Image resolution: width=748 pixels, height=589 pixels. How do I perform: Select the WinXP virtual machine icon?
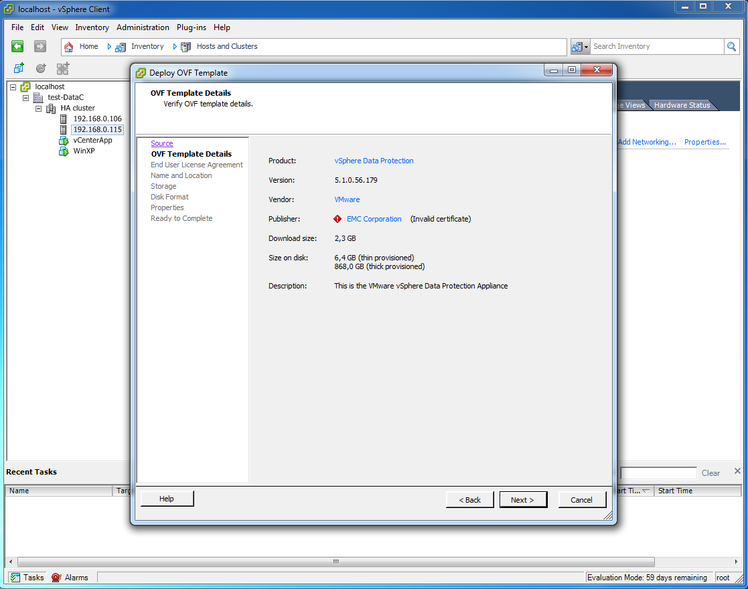tap(64, 151)
